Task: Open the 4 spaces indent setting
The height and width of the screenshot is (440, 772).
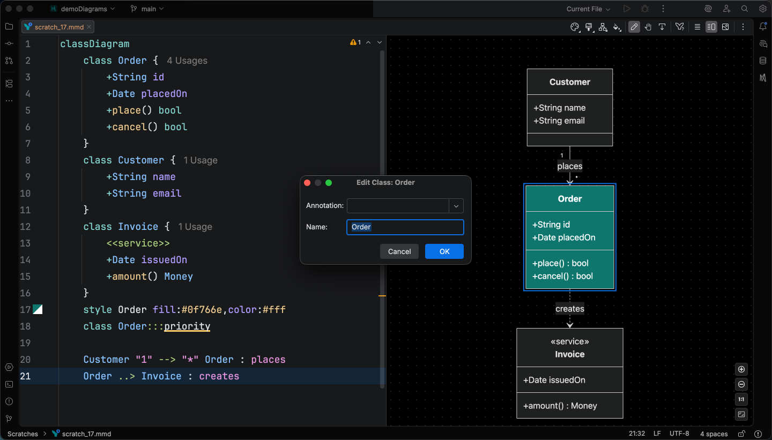Action: tap(714, 434)
